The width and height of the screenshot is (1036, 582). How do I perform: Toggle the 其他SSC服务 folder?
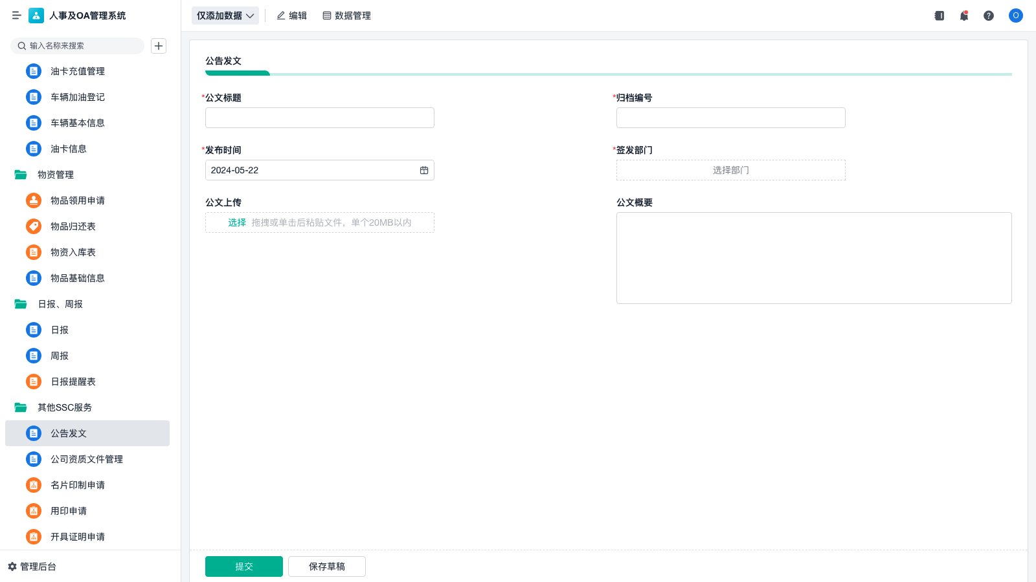coord(64,407)
